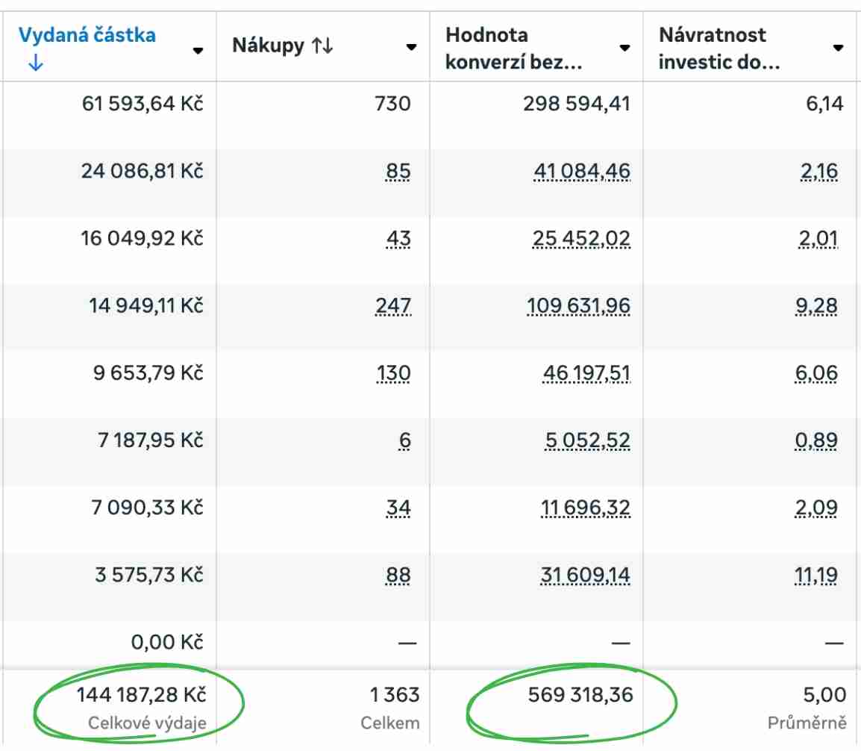Screen dimensions: 861x751
Task: Click the underlined 6,06 return value
Action: point(816,373)
